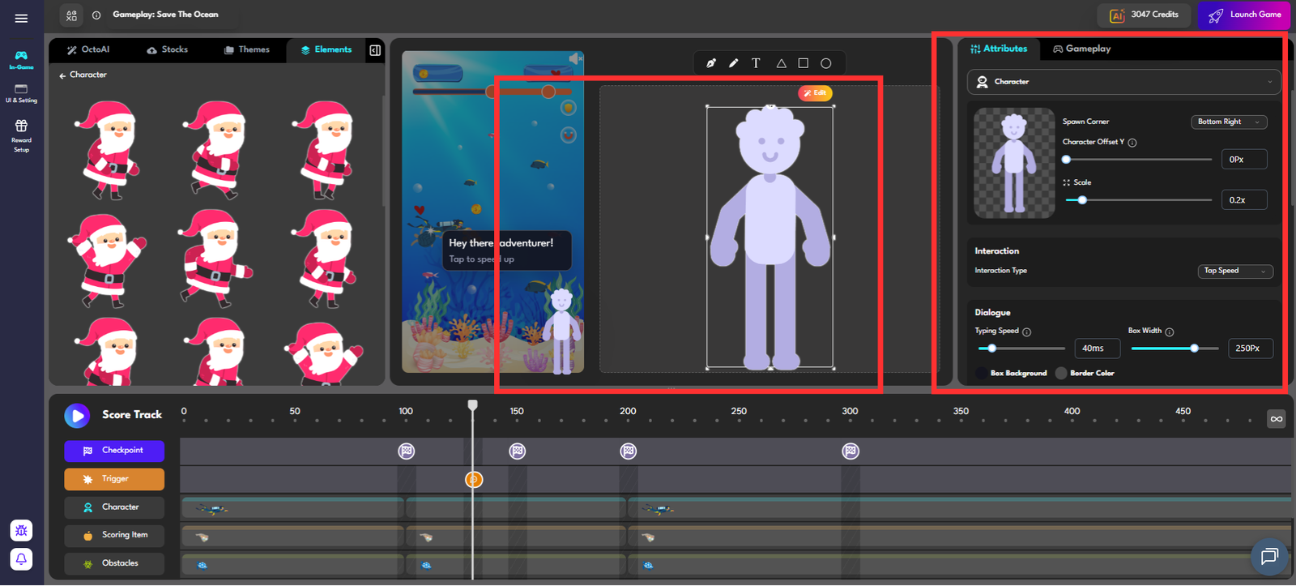Click the chat support icon

(1268, 556)
